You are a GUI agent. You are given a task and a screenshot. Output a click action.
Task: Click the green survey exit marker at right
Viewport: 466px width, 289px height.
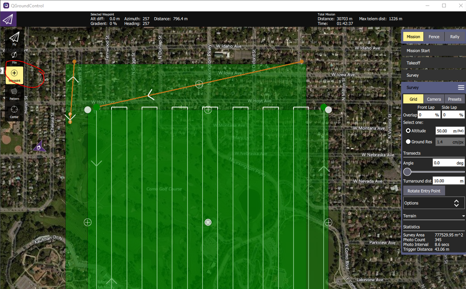click(x=323, y=107)
